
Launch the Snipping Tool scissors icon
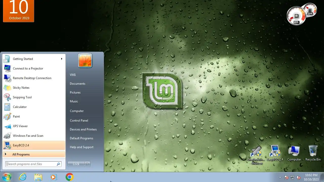point(7,97)
